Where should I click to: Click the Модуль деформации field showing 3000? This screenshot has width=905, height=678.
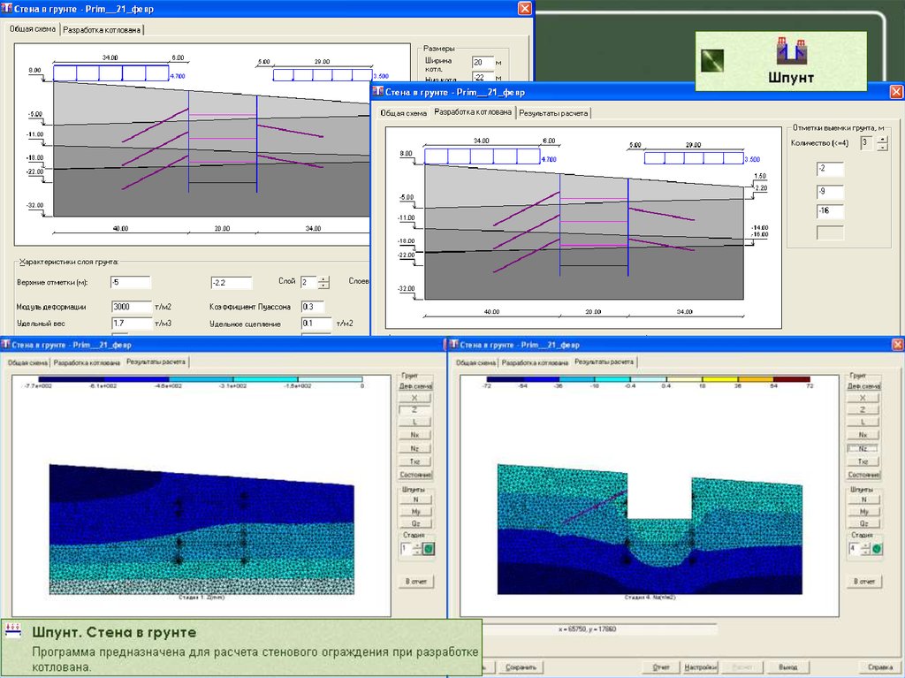click(130, 307)
